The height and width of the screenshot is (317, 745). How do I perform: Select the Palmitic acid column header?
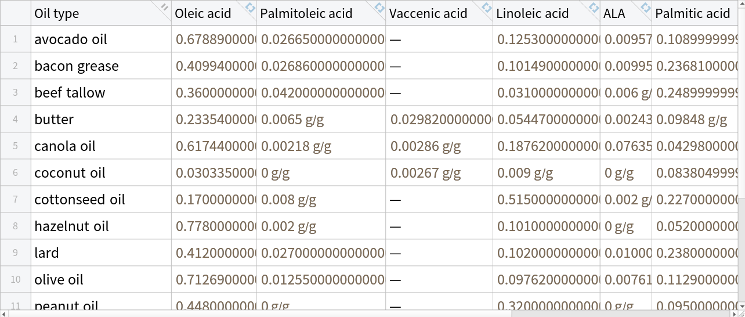point(693,13)
